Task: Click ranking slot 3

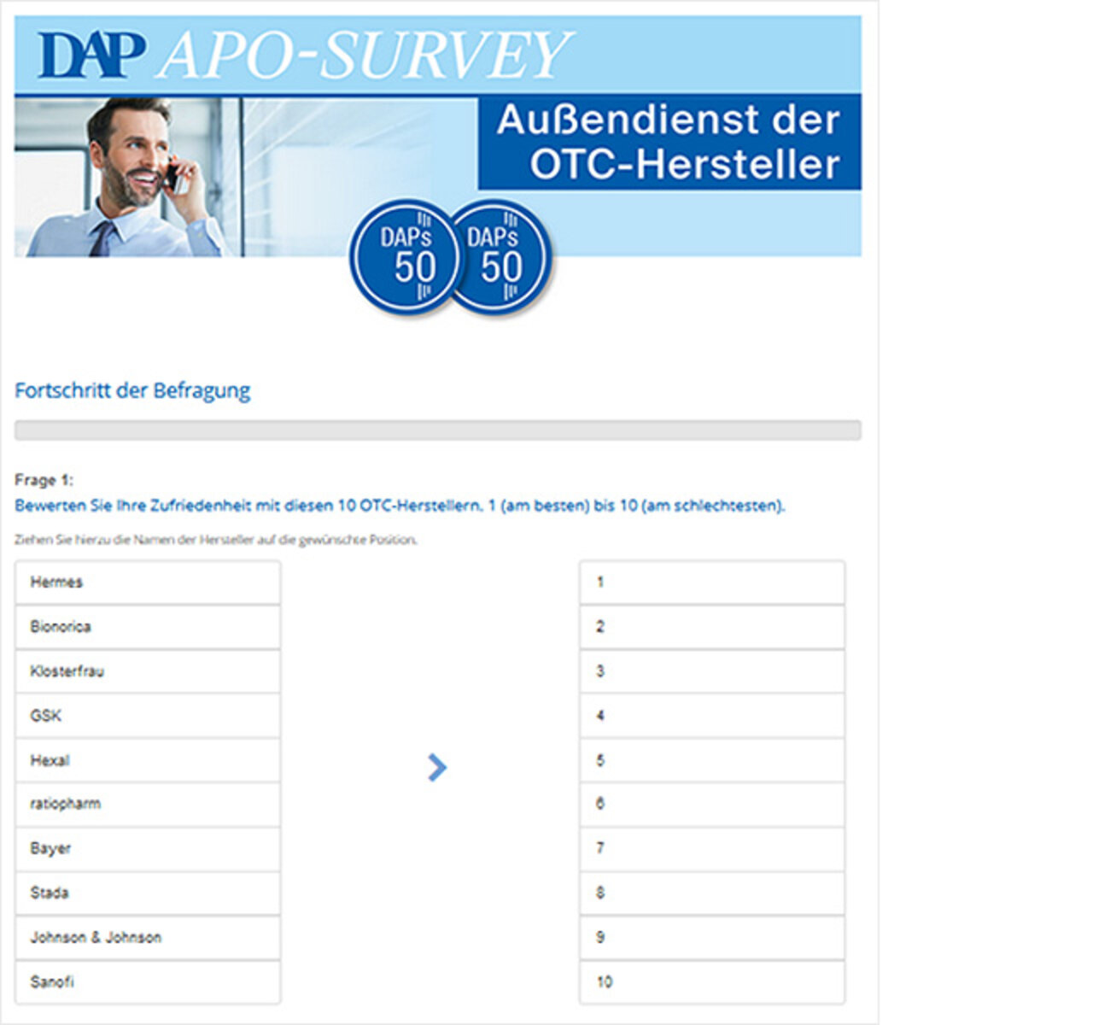Action: pos(712,671)
